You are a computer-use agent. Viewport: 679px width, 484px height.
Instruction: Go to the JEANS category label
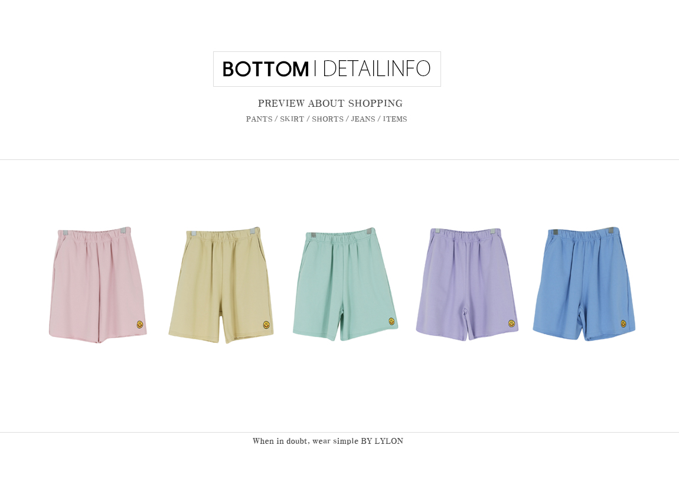pos(363,119)
